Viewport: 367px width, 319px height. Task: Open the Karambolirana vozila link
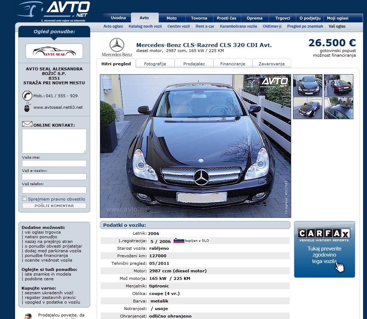pos(238,27)
